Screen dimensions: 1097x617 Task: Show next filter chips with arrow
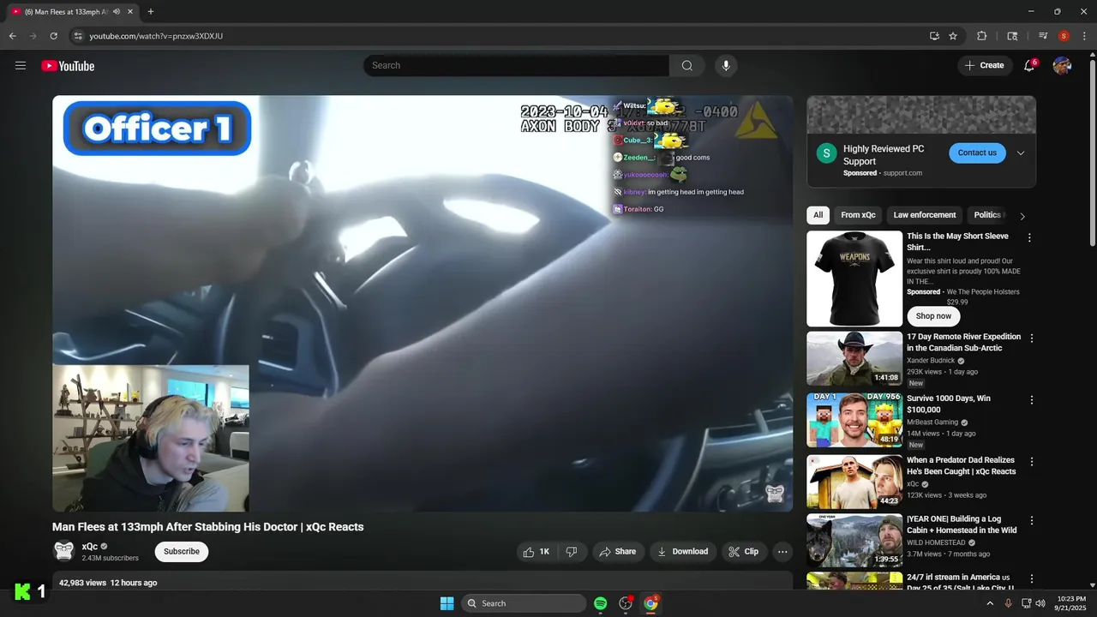[1022, 216]
